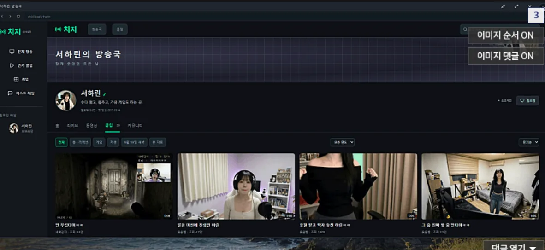This screenshot has width=545, height=250.
Task: Toggle the 이미지 순서 ON button
Action: 506,35
